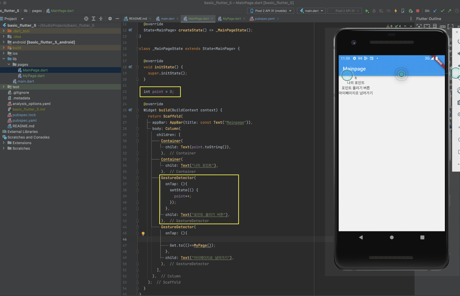This screenshot has width=460, height=296.
Task: Expand the Extensions node
Action: [x=4, y=143]
